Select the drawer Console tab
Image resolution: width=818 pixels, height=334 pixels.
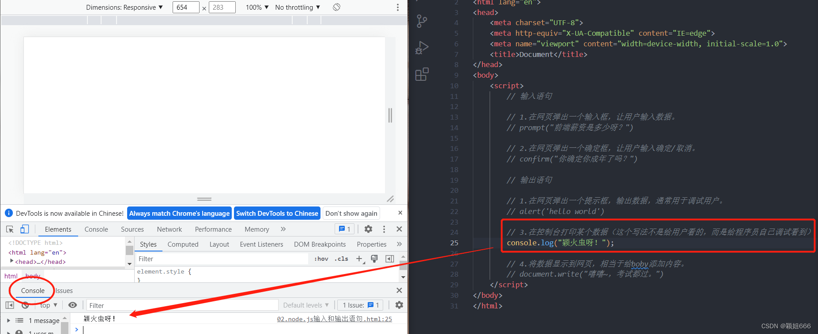click(33, 290)
